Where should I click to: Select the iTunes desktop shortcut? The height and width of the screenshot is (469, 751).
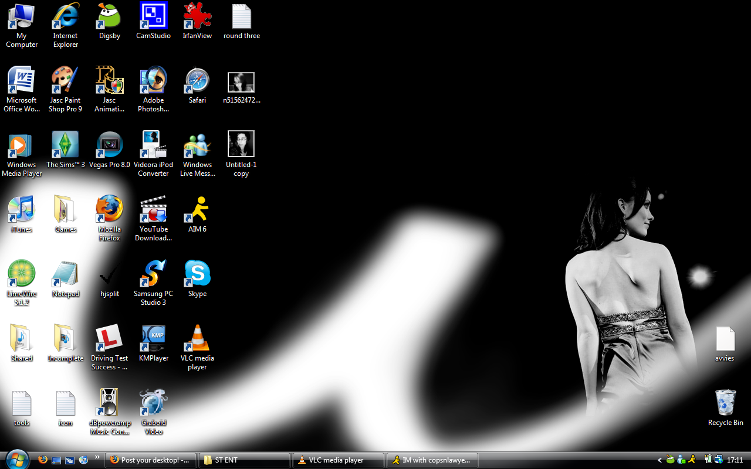pos(22,210)
